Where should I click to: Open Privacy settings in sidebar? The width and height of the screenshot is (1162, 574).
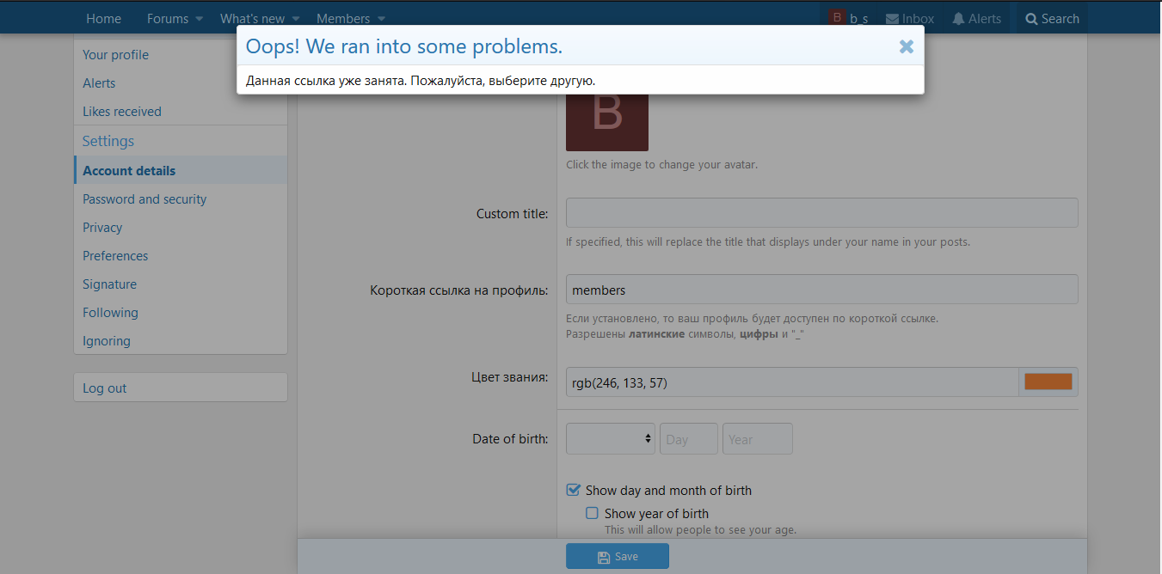pos(102,228)
